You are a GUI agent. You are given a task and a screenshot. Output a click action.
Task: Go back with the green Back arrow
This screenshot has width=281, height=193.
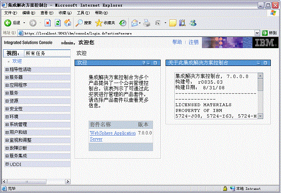8,23
